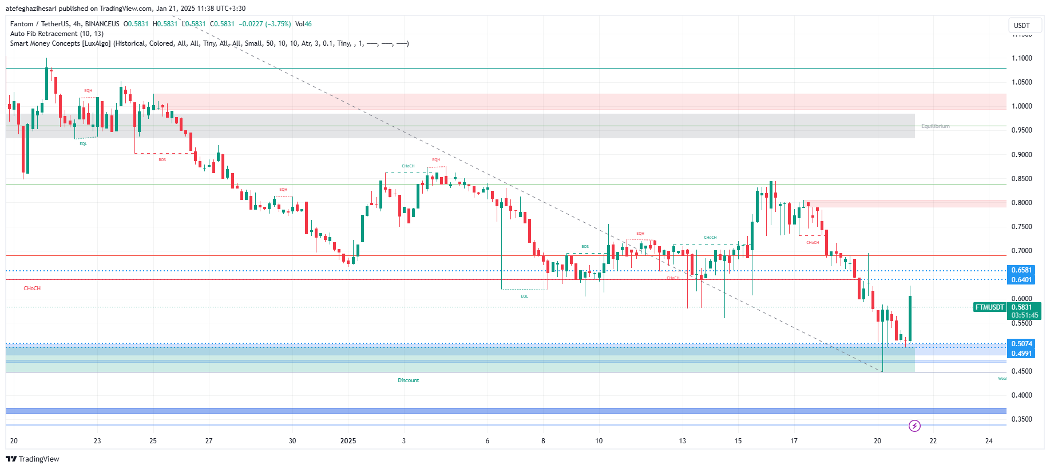This screenshot has height=469, width=1050.
Task: Click the 22 date label on time axis
Action: tap(933, 441)
